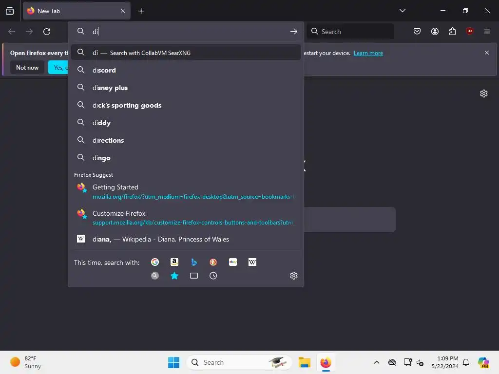This screenshot has width=499, height=374.
Task: Close the New Tab tab
Action: [x=123, y=11]
